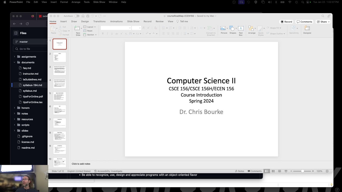Click the Home icon in title bar
The width and height of the screenshot is (342, 192).
(83, 16)
